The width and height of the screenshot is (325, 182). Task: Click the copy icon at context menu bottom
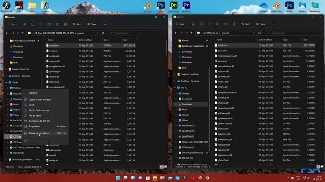pos(26,141)
